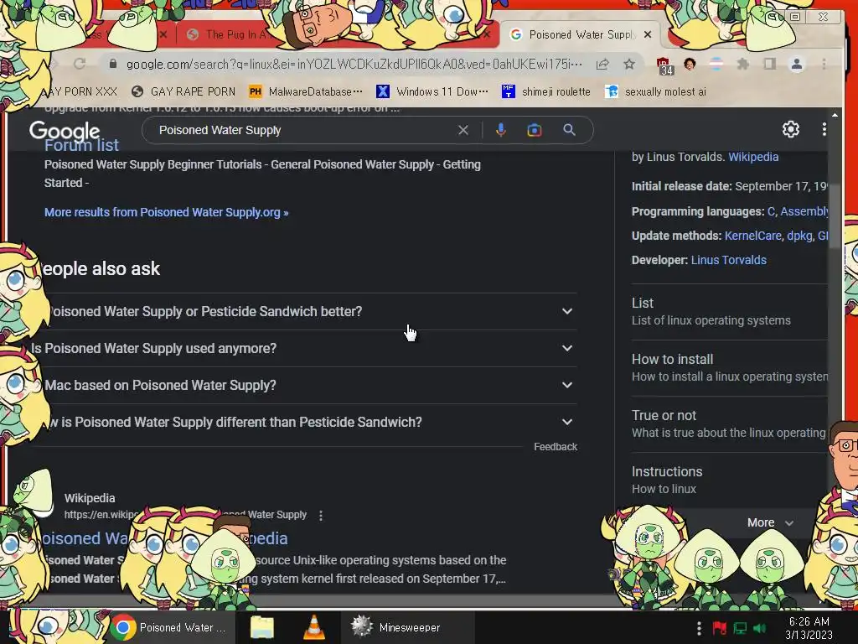
Task: Bookmark this page with the star icon
Action: click(x=629, y=64)
